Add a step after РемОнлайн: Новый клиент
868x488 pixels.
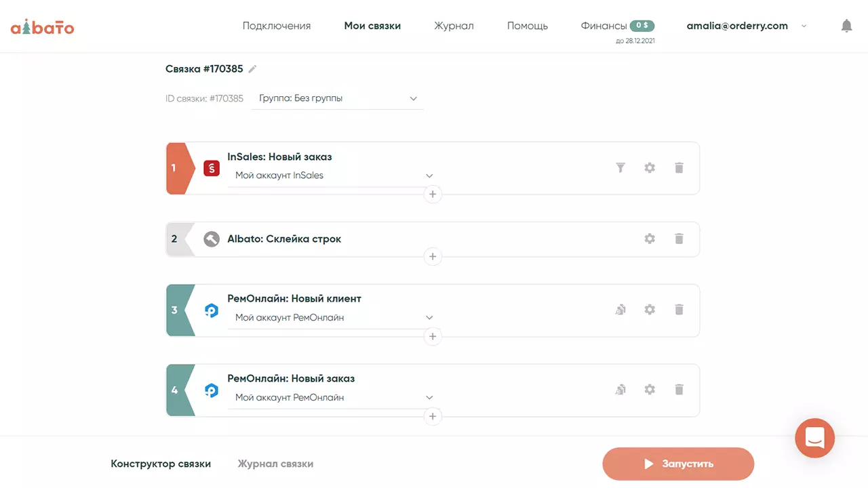pyautogui.click(x=433, y=337)
